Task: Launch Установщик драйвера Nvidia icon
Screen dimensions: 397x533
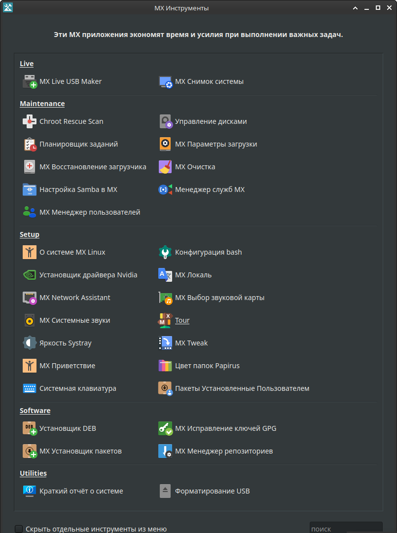Action: pos(30,275)
